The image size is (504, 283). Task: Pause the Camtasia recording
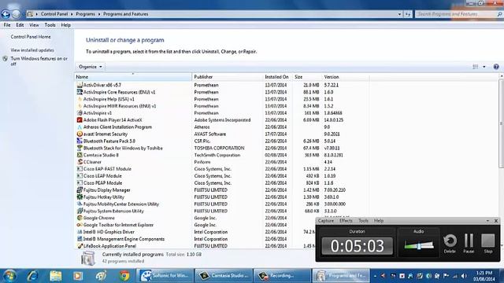coord(469,244)
